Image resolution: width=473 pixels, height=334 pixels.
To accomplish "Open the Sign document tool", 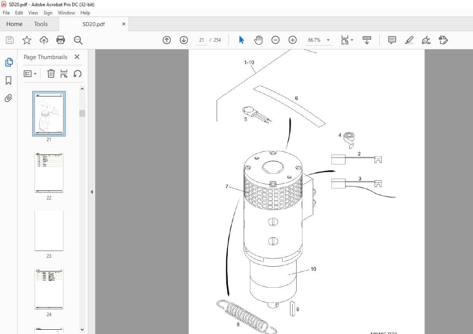I will (x=426, y=40).
